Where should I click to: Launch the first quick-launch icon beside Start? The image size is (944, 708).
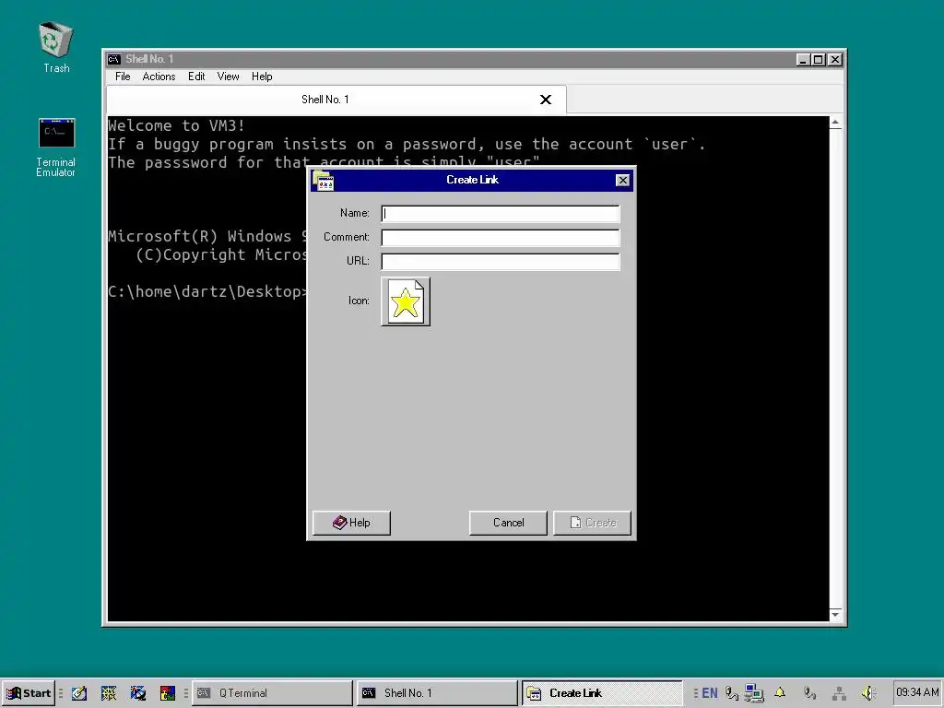pyautogui.click(x=79, y=693)
